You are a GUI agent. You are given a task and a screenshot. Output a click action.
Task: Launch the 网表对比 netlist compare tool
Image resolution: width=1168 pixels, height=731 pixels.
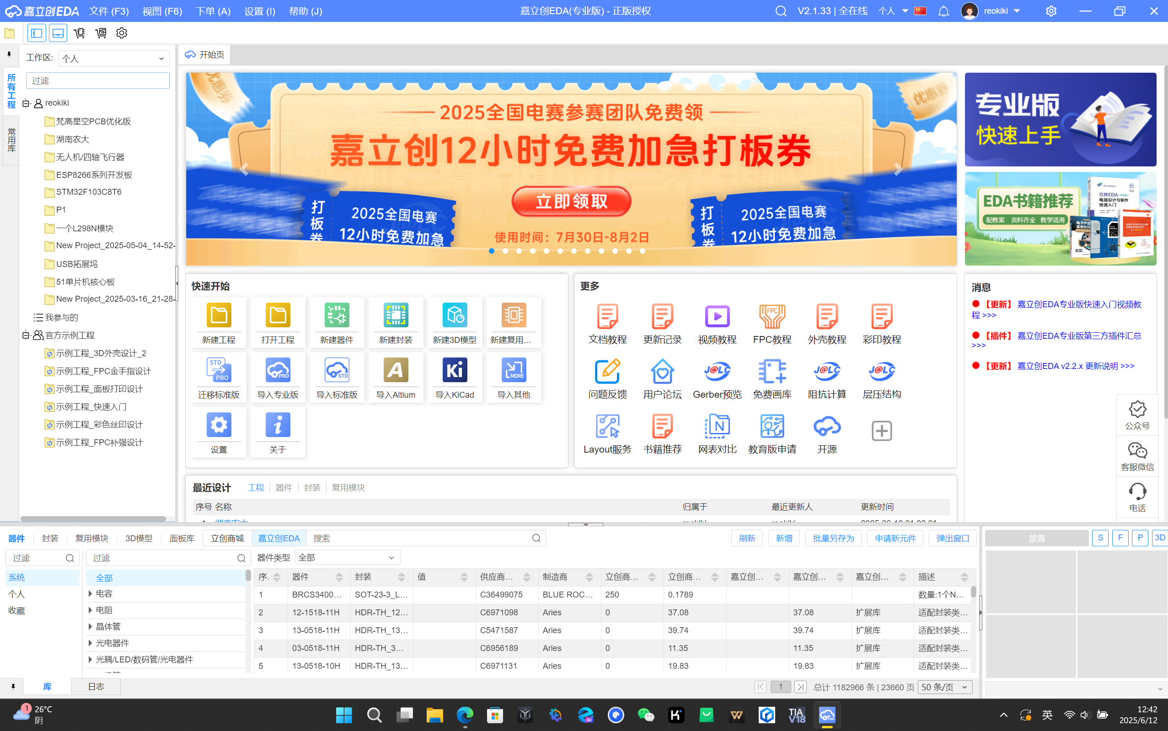717,432
